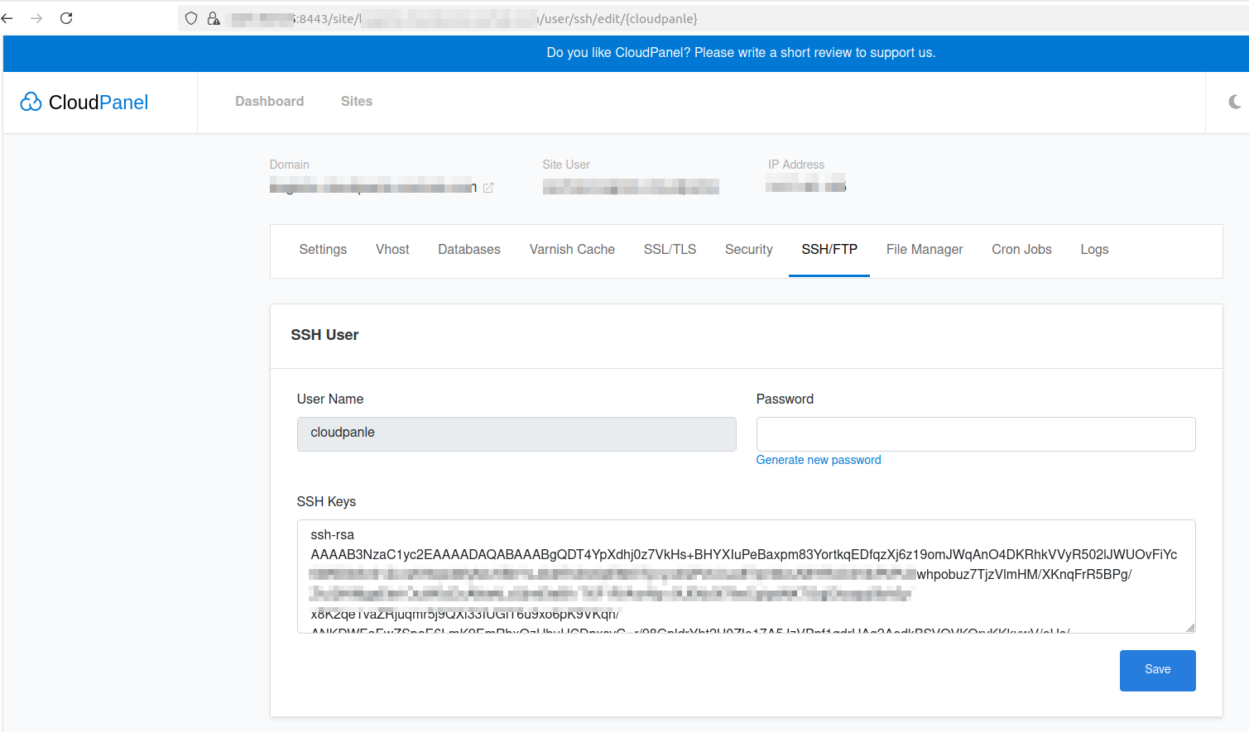Image resolution: width=1249 pixels, height=732 pixels.
Task: Open domain external link icon
Action: pos(488,188)
